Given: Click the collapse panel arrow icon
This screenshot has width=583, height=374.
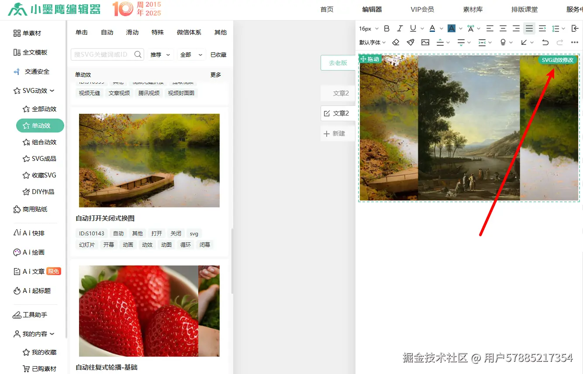Looking at the screenshot, I should [575, 29].
